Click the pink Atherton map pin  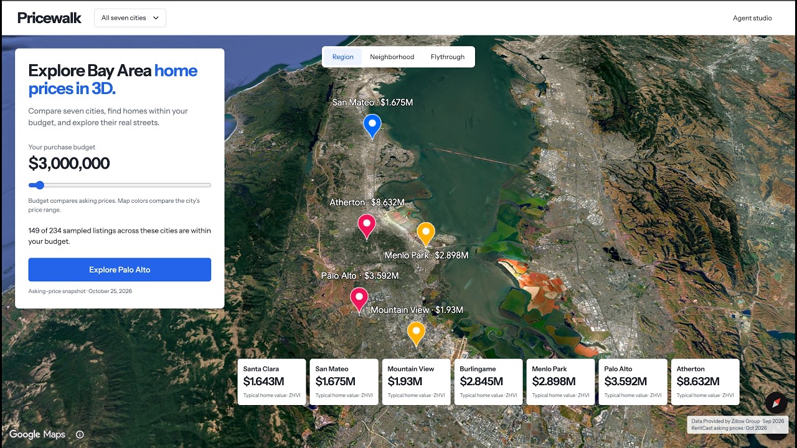[366, 226]
